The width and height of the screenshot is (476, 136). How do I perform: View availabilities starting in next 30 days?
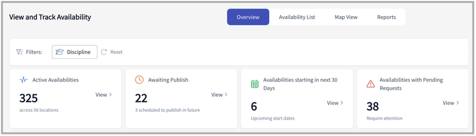pos(335,103)
